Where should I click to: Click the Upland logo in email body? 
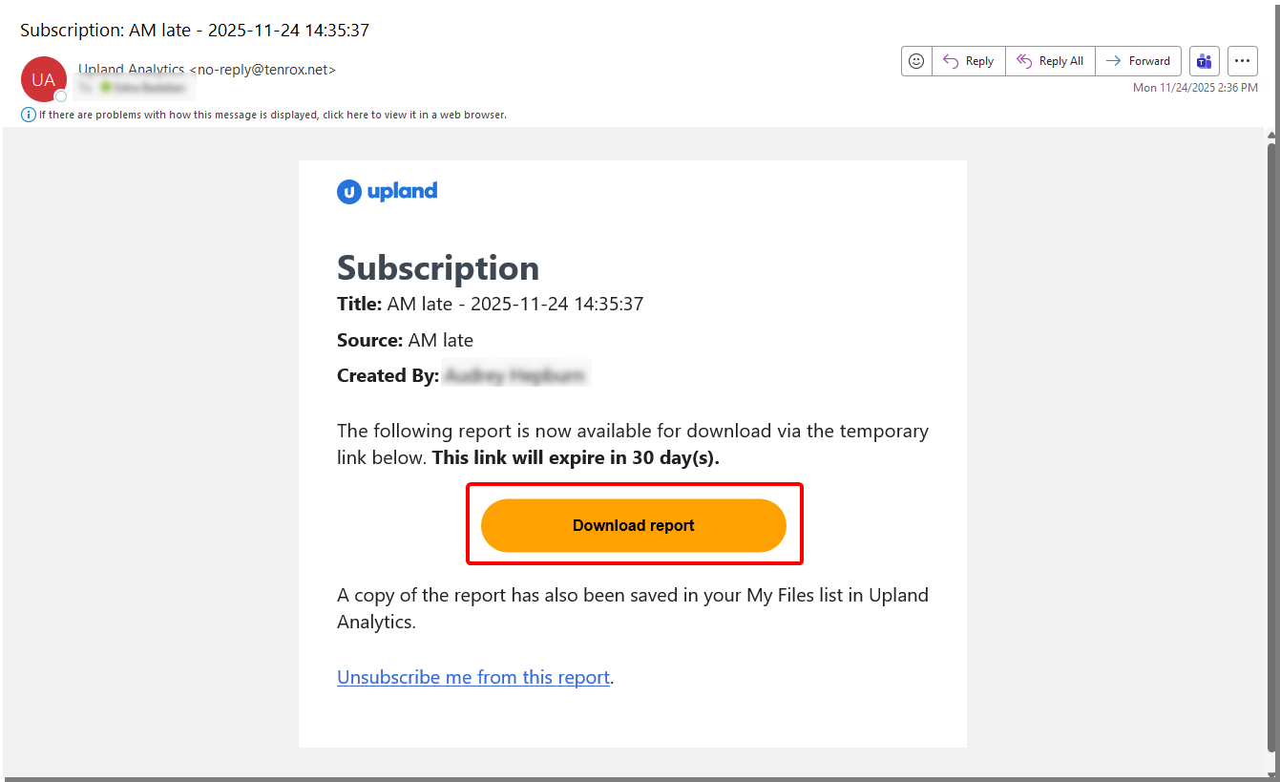(388, 191)
